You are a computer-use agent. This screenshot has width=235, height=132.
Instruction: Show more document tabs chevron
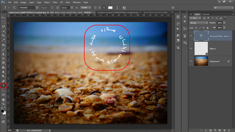click(x=172, y=12)
